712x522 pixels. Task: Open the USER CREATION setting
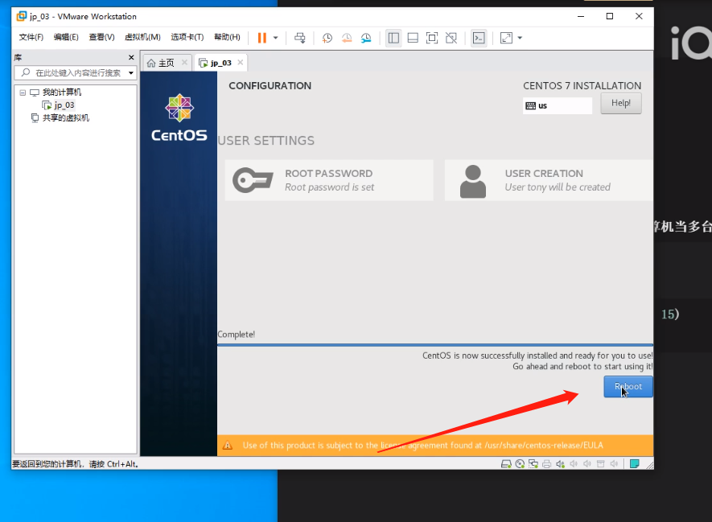[x=549, y=180]
